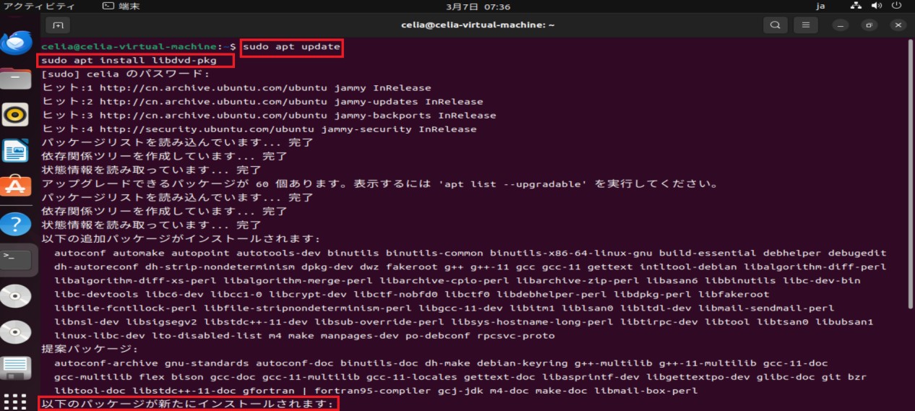
Task: Open LibreOffice Writer from the dock
Action: pyautogui.click(x=16, y=151)
